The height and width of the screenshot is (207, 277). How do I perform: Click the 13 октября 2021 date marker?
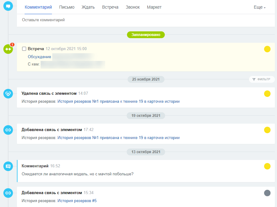point(146,152)
